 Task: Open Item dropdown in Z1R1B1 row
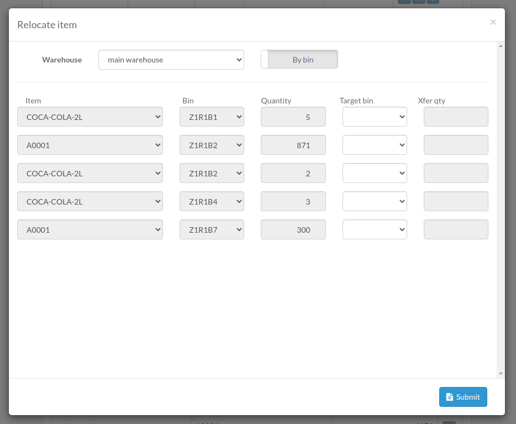click(x=90, y=117)
